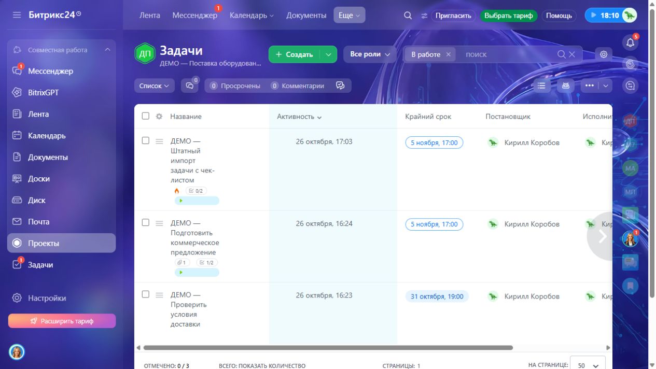656x369 pixels.
Task: Click the time tracker bar of Штатный импорт task
Action: coord(197,201)
